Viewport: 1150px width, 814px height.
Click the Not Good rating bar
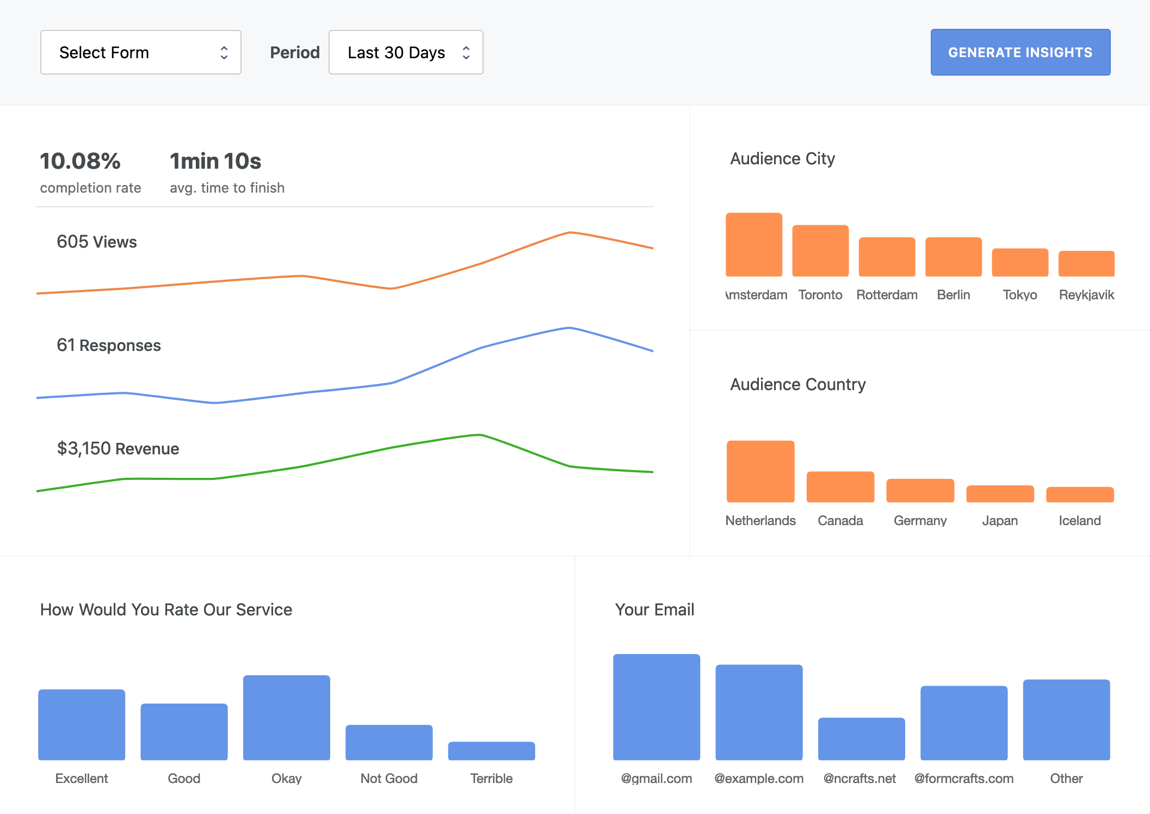(x=389, y=743)
